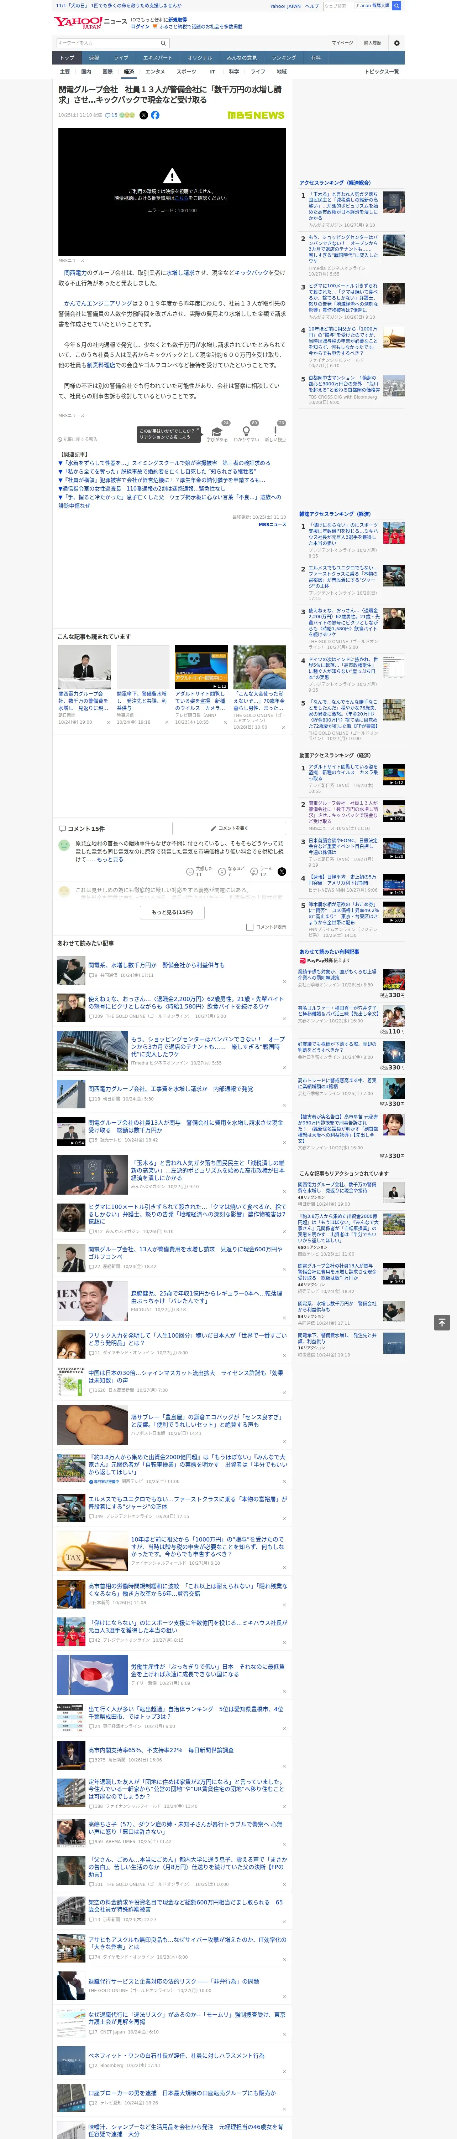Image resolution: width=457 pixels, height=2139 pixels.
Task: Open settings via the gear icon
Action: pyautogui.click(x=396, y=43)
